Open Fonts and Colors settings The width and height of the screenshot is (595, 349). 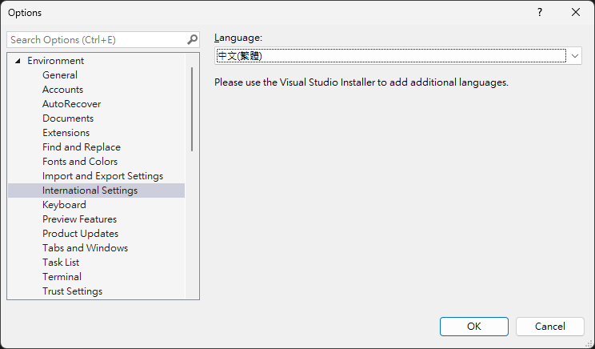tap(80, 162)
